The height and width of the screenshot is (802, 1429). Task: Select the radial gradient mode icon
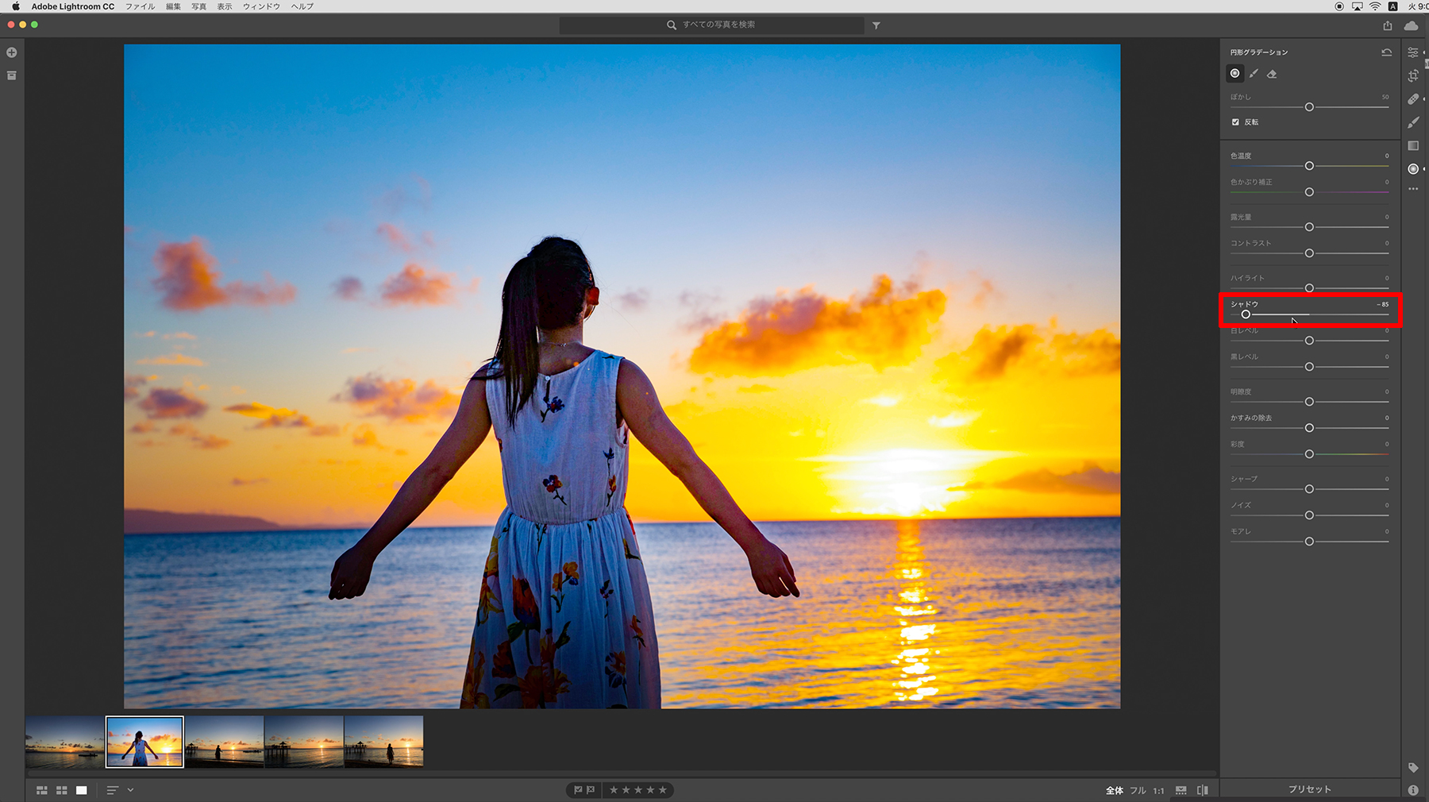[x=1235, y=74]
